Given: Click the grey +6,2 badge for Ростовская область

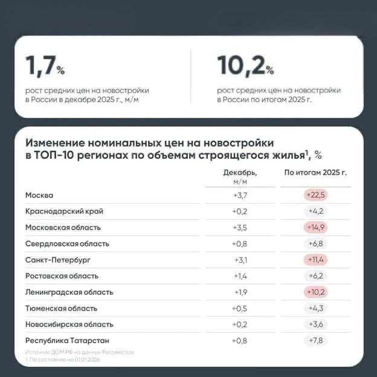Looking at the screenshot, I should point(316,276).
